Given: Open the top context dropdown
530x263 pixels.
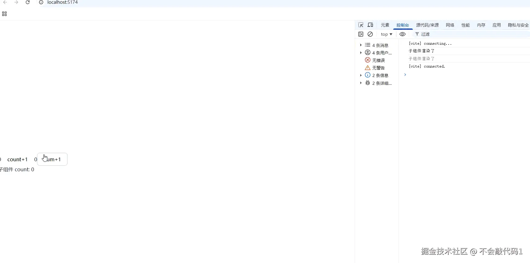Looking at the screenshot, I should tap(387, 34).
